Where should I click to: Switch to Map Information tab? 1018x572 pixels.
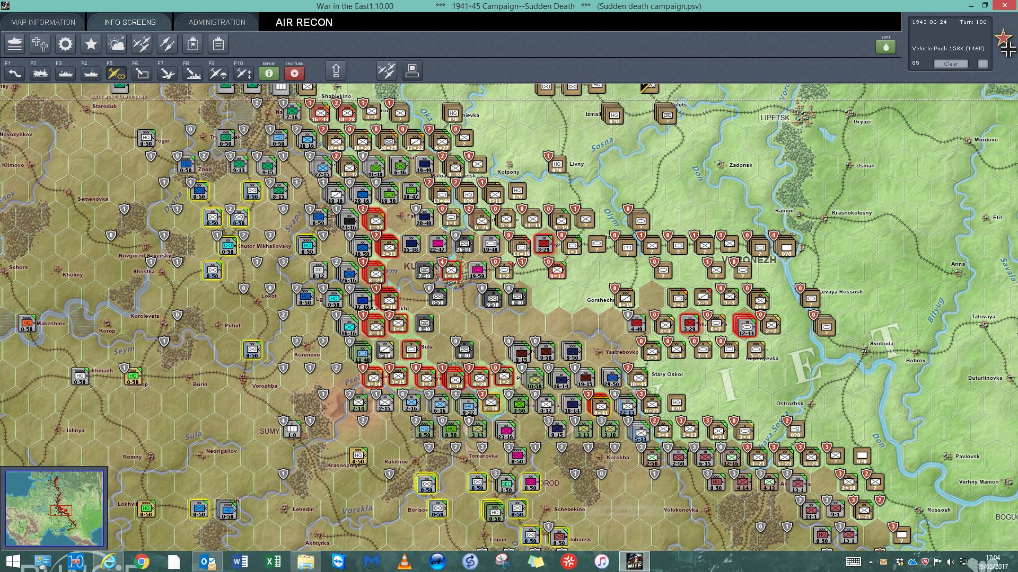(x=43, y=22)
